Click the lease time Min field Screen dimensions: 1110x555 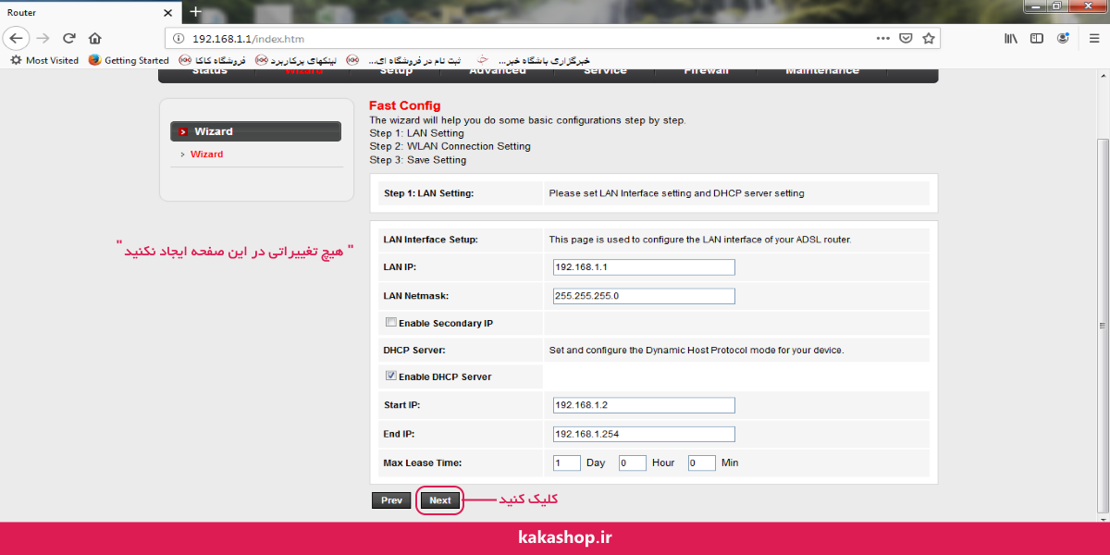pyautogui.click(x=702, y=462)
